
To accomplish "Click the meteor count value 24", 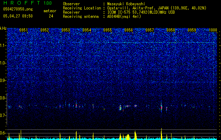I will (51, 16).
